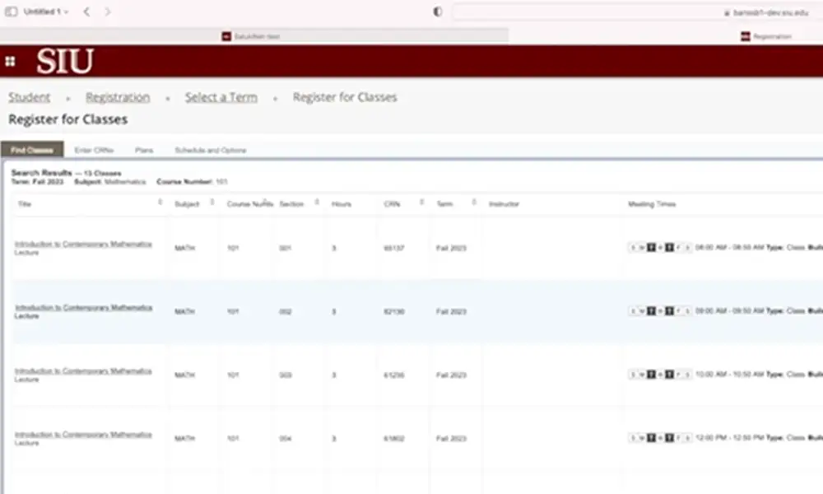Click the Registration bookmark icon
Image resolution: width=823 pixels, height=494 pixels.
point(746,35)
